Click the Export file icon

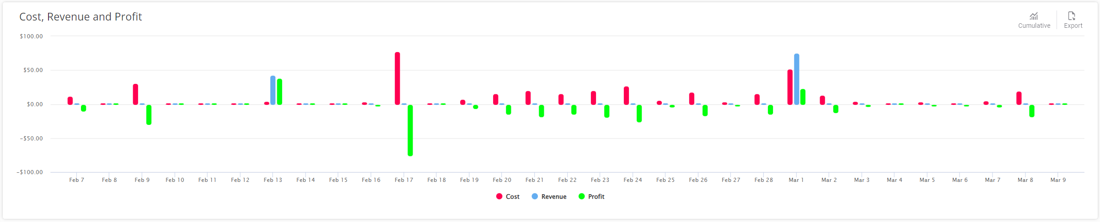pos(1072,16)
